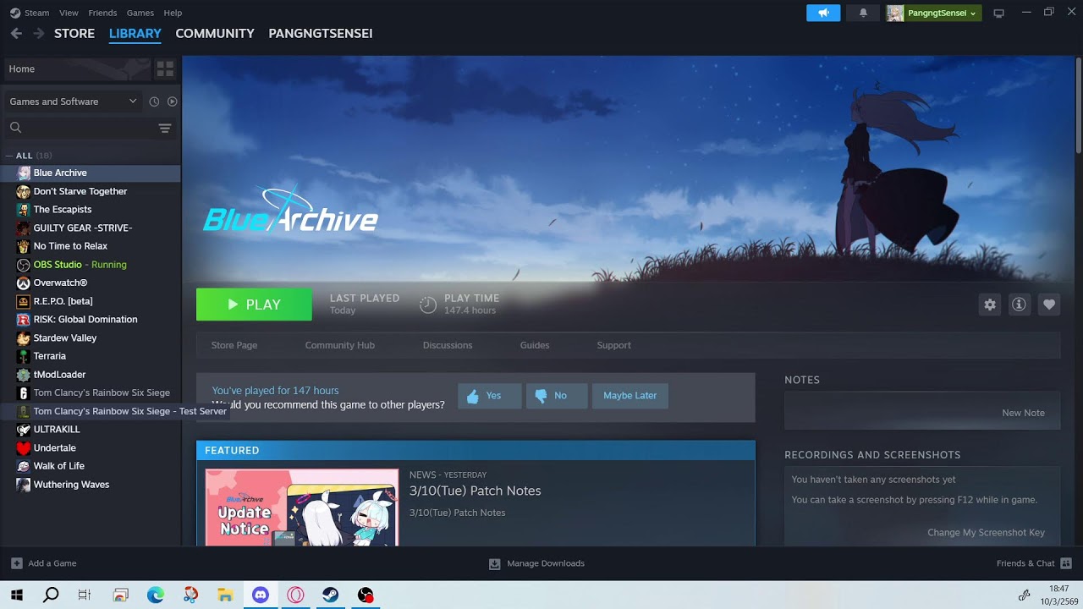Open game settings gear icon

click(990, 304)
